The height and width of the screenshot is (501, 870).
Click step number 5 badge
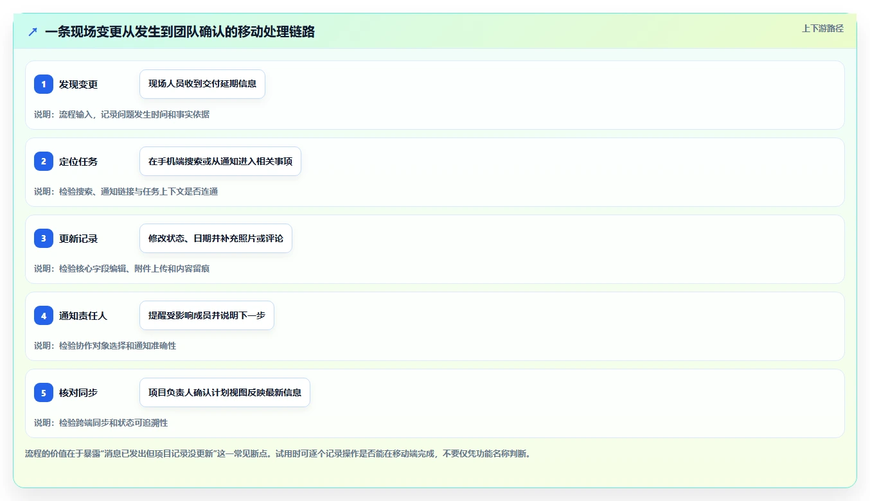[44, 392]
